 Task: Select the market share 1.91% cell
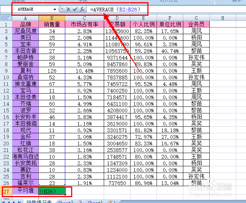(x=85, y=183)
